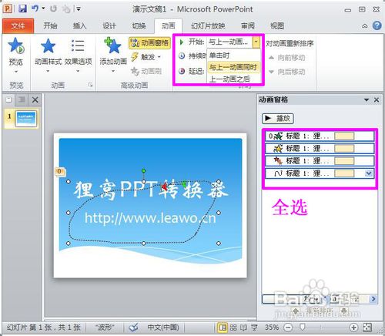Fit slide to current window icon

[x=367, y=328]
